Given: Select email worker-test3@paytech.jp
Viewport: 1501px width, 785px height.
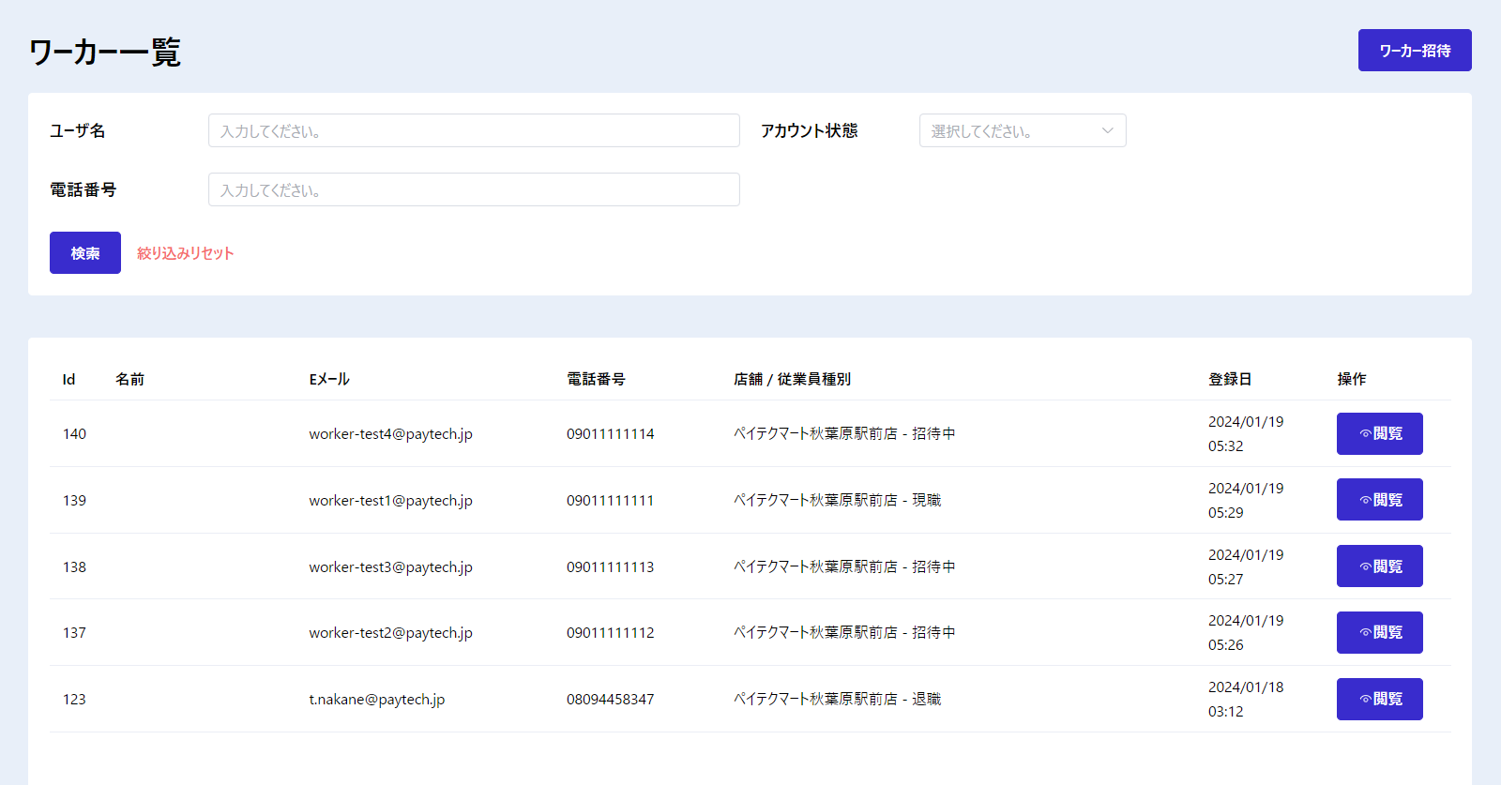Looking at the screenshot, I should pyautogui.click(x=391, y=567).
